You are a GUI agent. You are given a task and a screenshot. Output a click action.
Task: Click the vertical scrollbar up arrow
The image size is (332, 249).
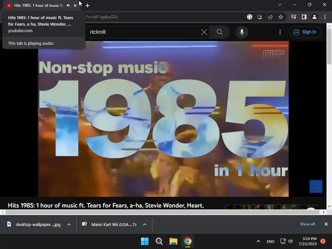click(329, 26)
